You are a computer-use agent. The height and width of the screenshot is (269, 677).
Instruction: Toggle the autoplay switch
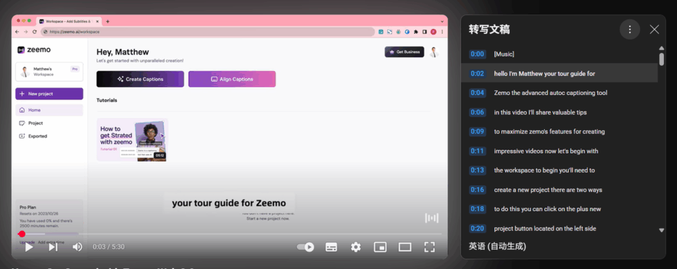pyautogui.click(x=305, y=247)
